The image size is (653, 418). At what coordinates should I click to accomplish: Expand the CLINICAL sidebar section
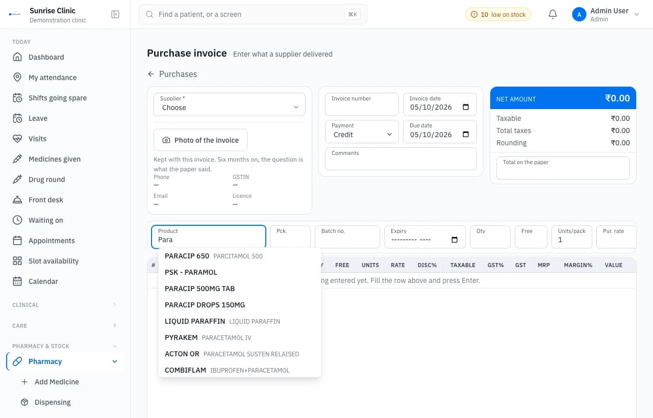pos(65,305)
